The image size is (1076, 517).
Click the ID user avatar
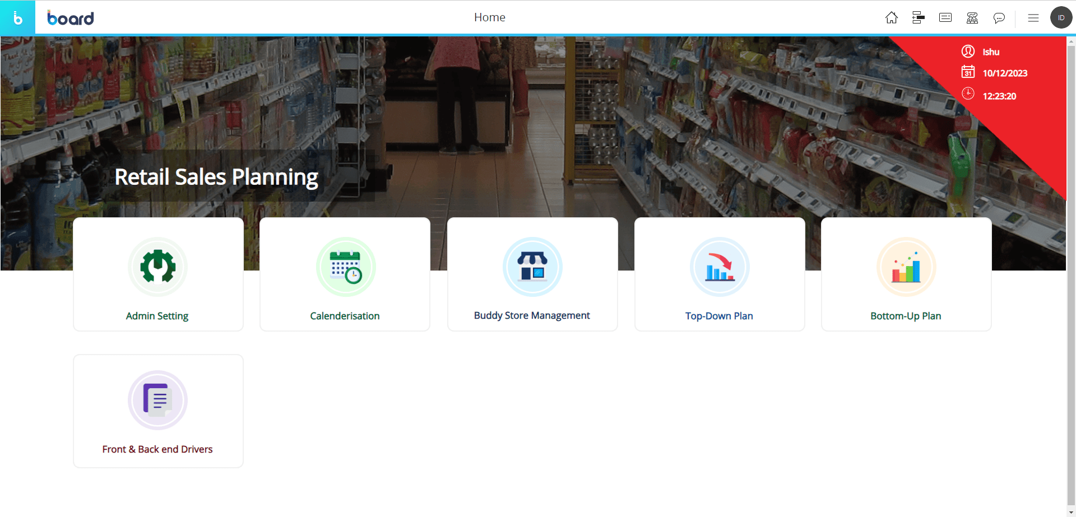pos(1061,17)
